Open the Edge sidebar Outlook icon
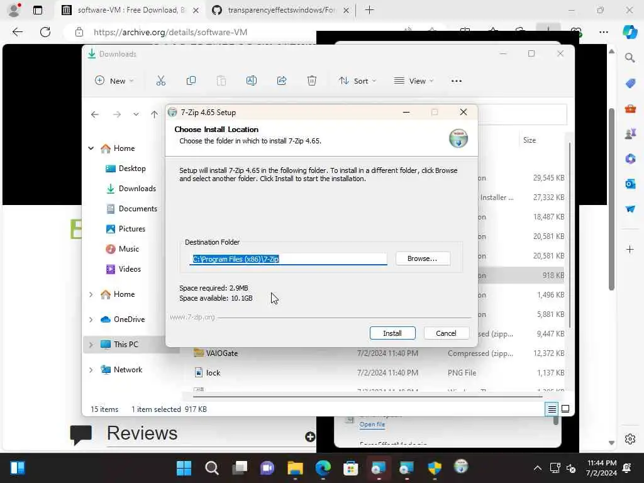Screen dimensions: 644x483 tap(630, 184)
